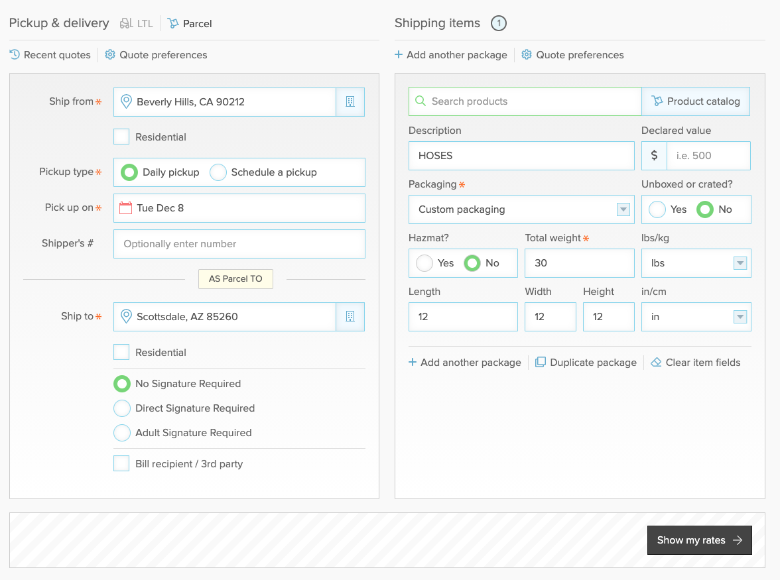780x580 pixels.
Task: Check the Residential box for Ship from
Action: point(120,137)
